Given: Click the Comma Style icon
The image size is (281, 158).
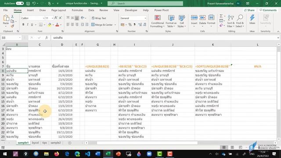Looking at the screenshot, I should [134, 25].
